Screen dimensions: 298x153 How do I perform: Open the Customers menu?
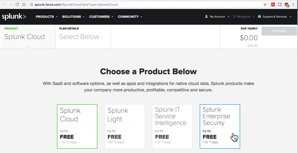coord(101,17)
